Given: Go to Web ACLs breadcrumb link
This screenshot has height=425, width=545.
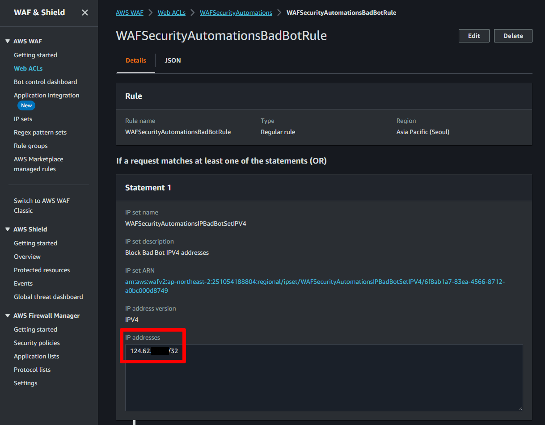Looking at the screenshot, I should [x=172, y=13].
